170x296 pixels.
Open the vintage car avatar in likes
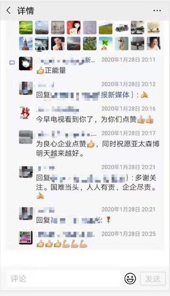coord(122,27)
